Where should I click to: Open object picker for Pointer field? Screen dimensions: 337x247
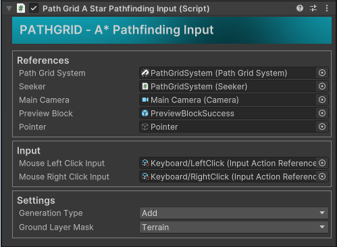click(322, 127)
